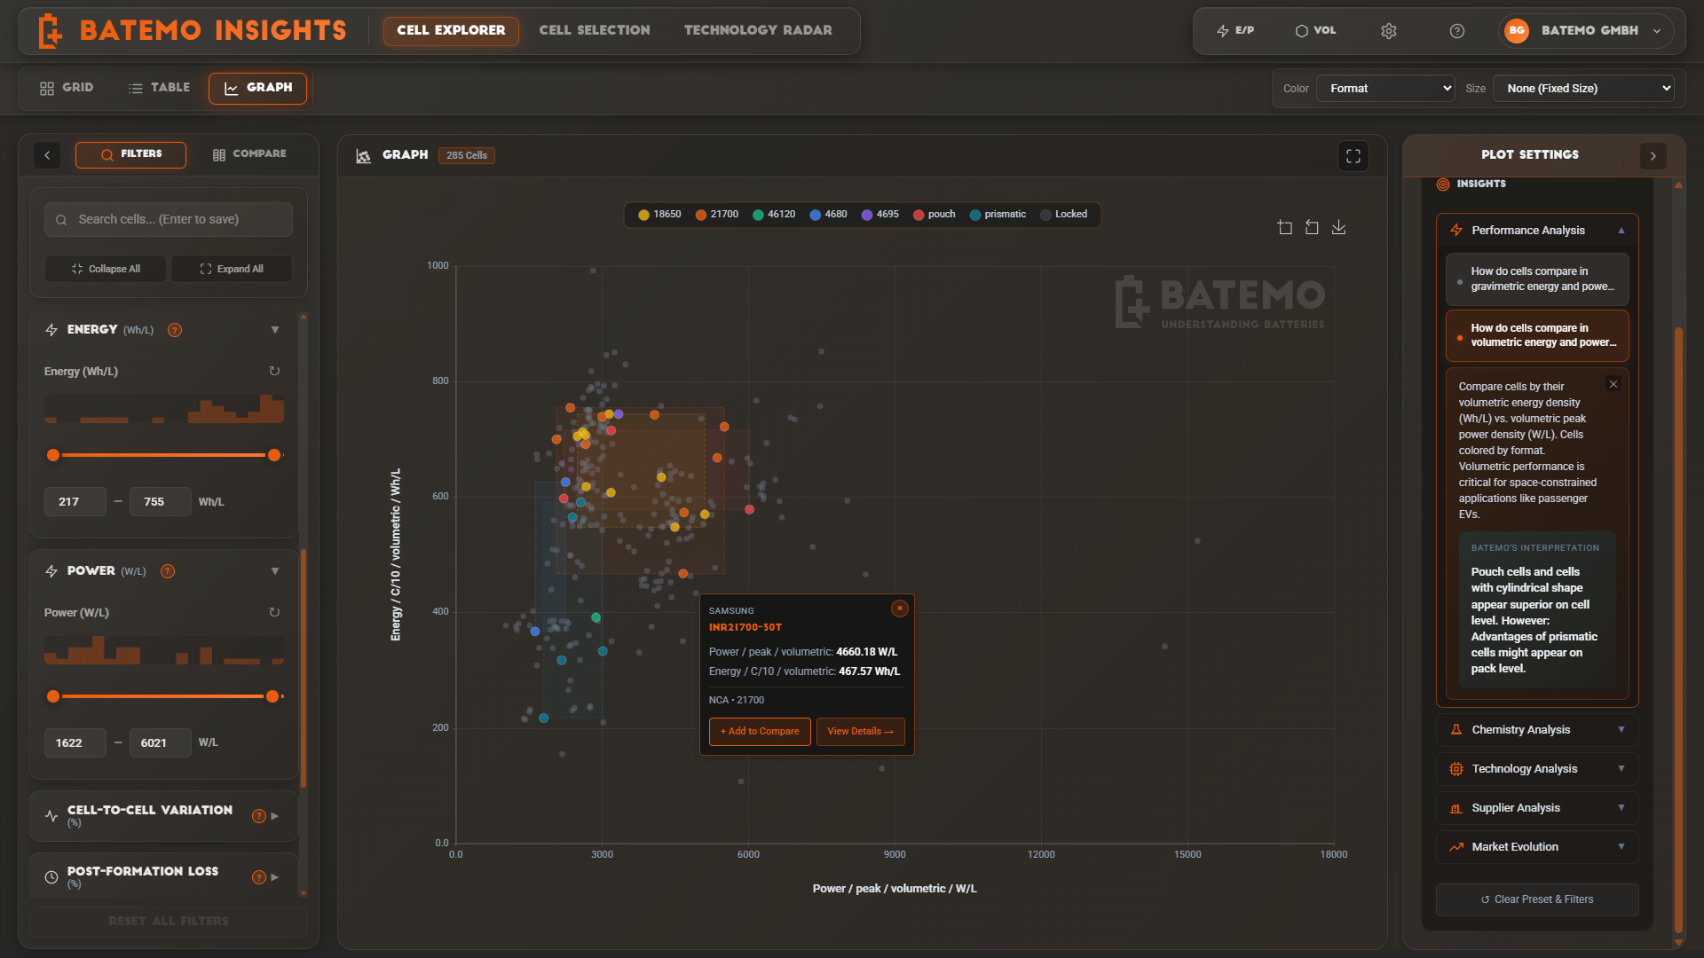This screenshot has height=958, width=1704.
Task: Open application settings via gear icon
Action: coord(1388,30)
